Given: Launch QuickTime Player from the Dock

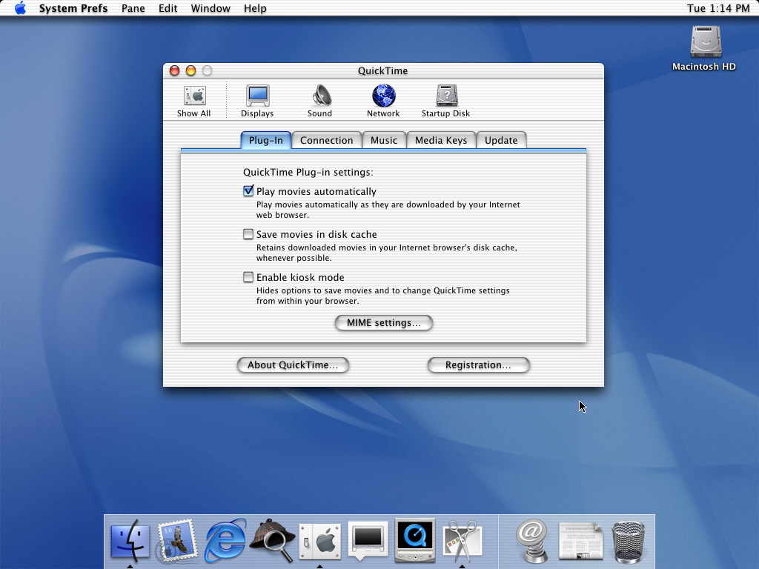Looking at the screenshot, I should pos(414,540).
